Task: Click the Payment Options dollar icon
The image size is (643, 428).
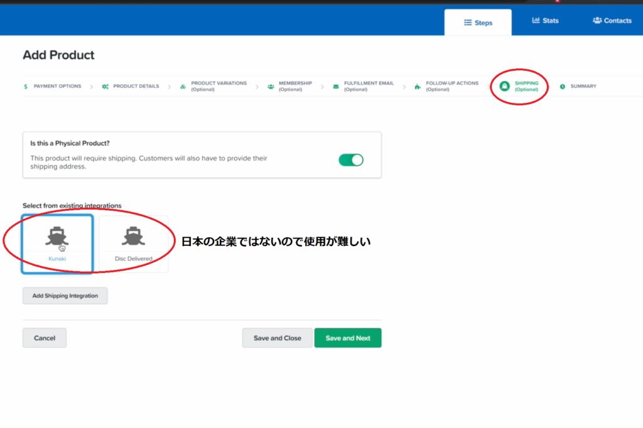Action: click(x=26, y=87)
